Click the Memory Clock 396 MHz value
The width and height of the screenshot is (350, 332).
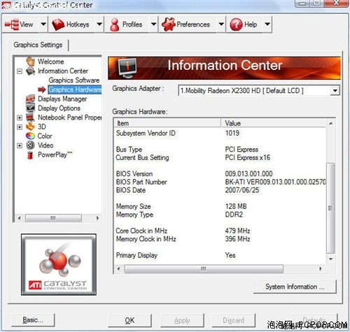tap(237, 239)
